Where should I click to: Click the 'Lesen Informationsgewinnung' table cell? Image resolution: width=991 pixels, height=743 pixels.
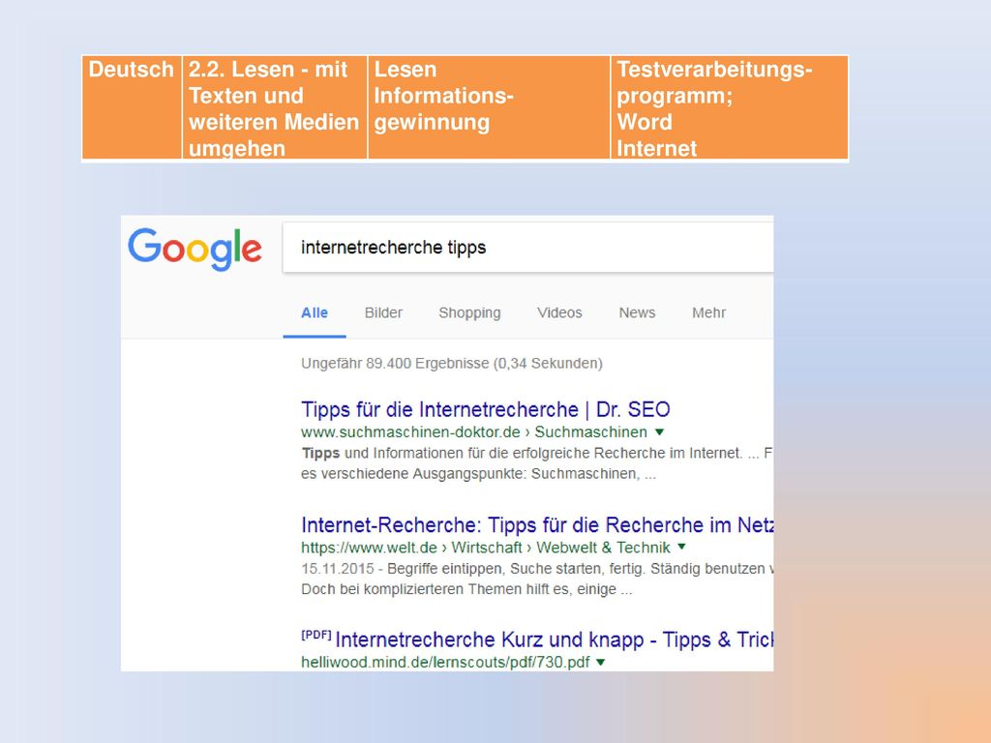[489, 107]
